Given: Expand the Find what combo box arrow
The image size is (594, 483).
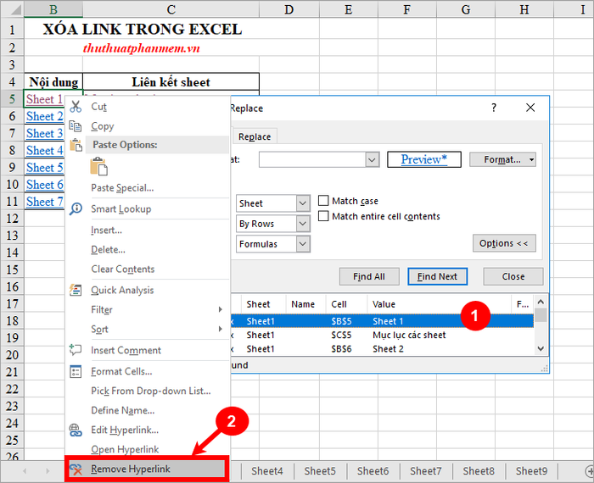Looking at the screenshot, I should click(x=372, y=159).
